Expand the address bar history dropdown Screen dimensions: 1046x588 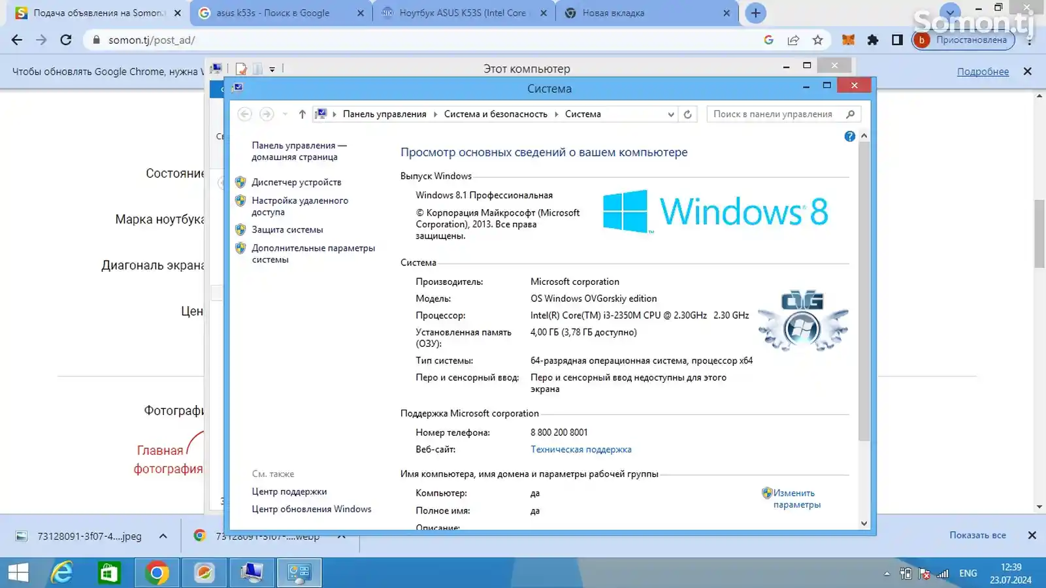pyautogui.click(x=670, y=114)
